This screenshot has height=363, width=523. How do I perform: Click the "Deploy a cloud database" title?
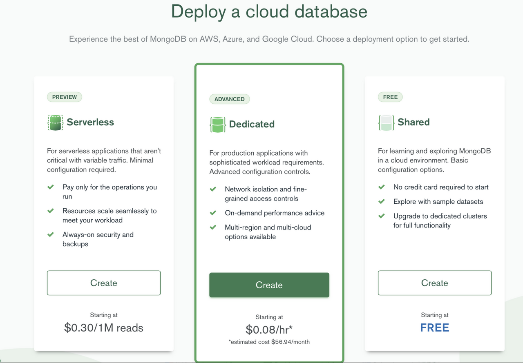[x=269, y=11]
